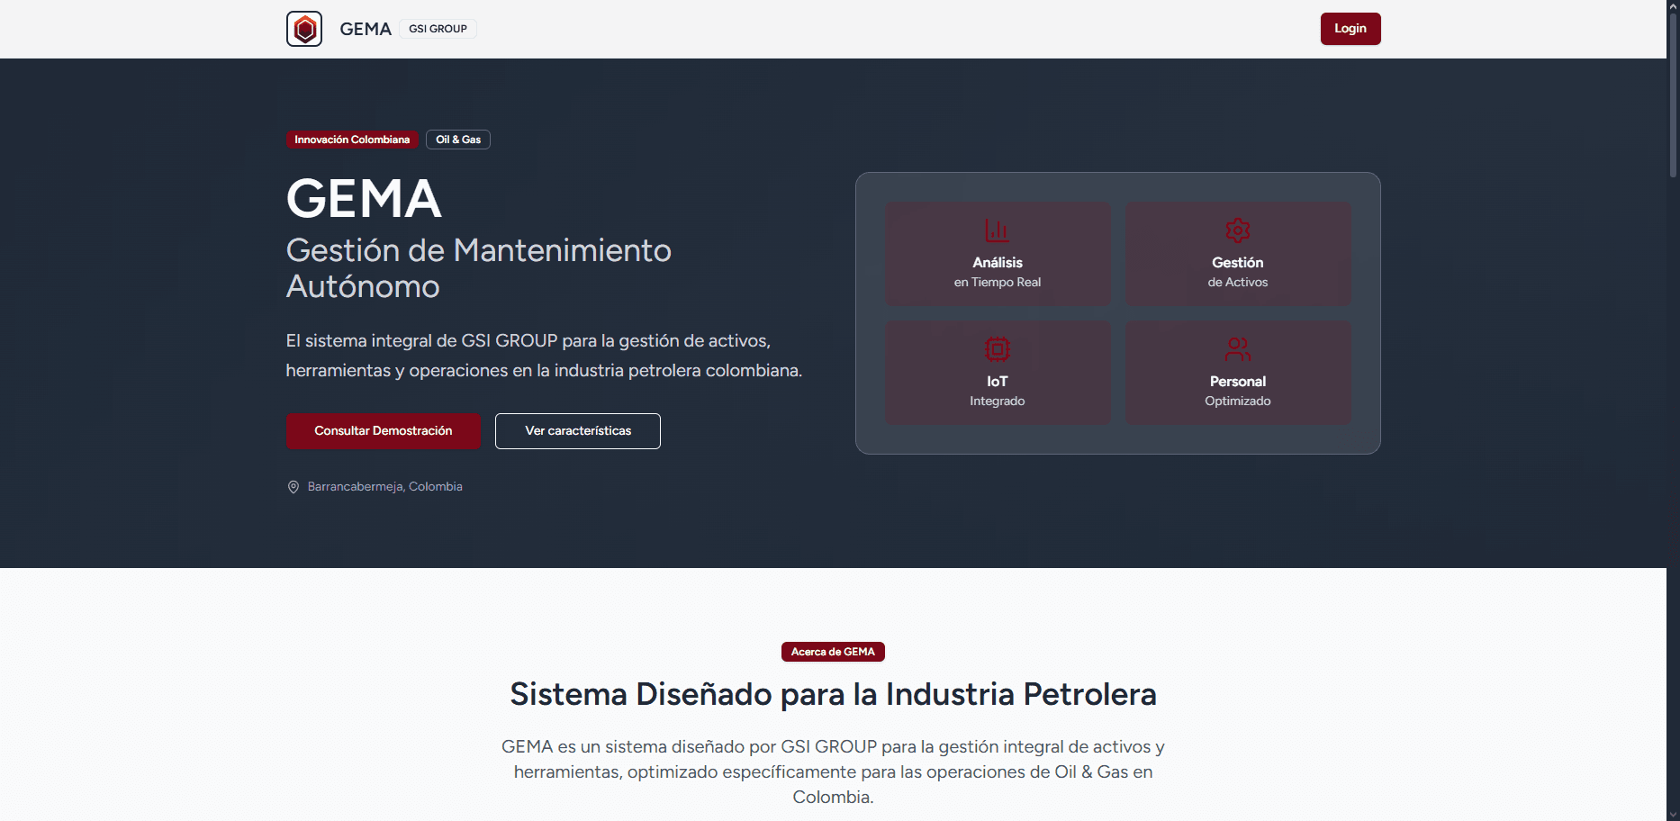Click the Barrancabermeja, Colombia location text

pos(384,486)
